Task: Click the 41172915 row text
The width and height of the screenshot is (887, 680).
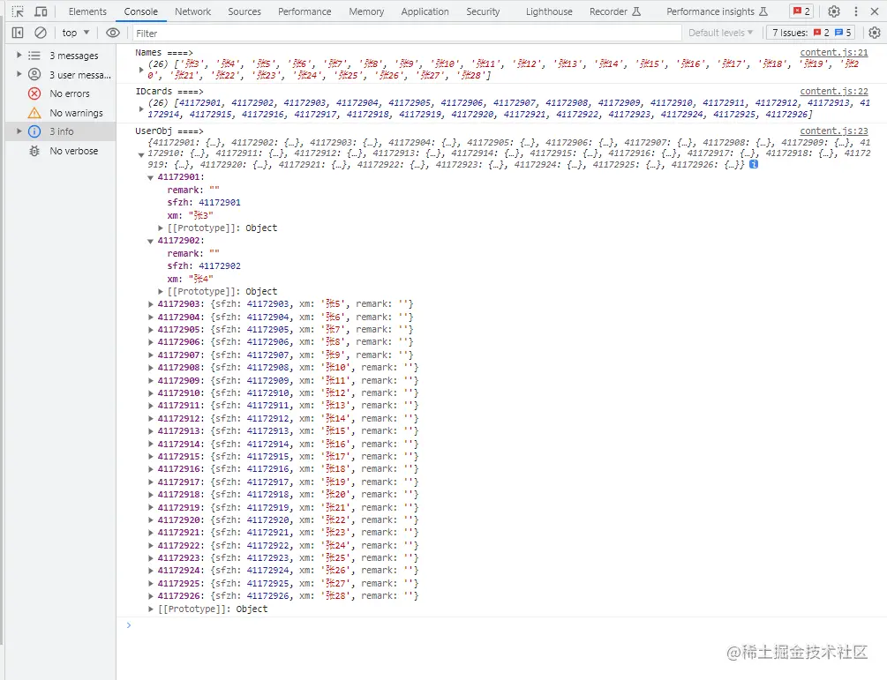Action: pyautogui.click(x=288, y=456)
